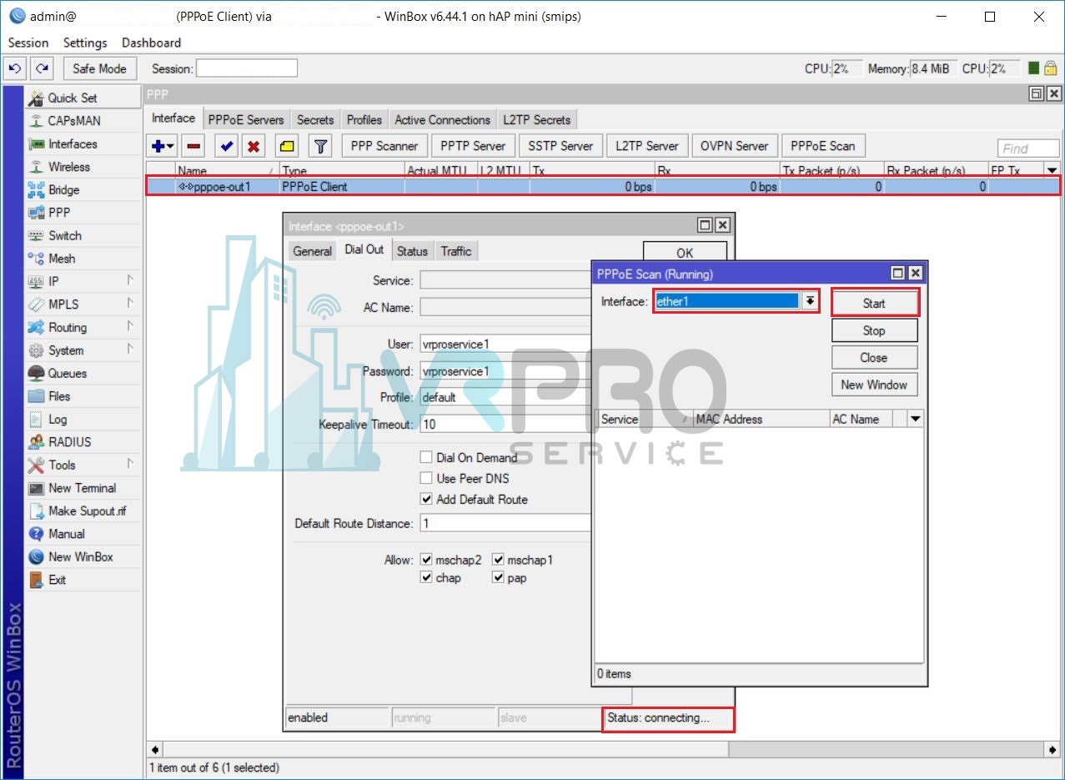Screen dimensions: 1065x780
Task: Open the Settings menu
Action: [85, 43]
